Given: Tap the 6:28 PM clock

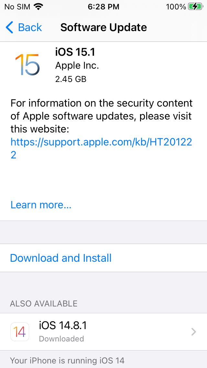Looking at the screenshot, I should (103, 7).
